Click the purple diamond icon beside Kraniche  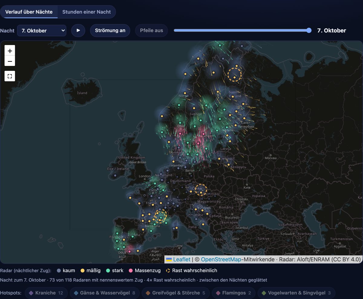click(31, 293)
